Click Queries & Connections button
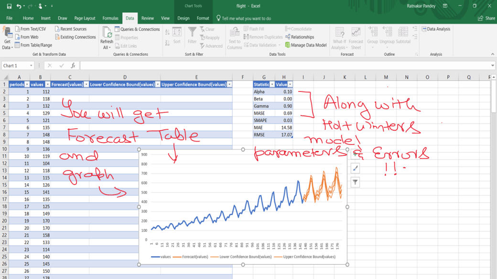Screen dimensions: 497x279 pyautogui.click(x=137, y=29)
